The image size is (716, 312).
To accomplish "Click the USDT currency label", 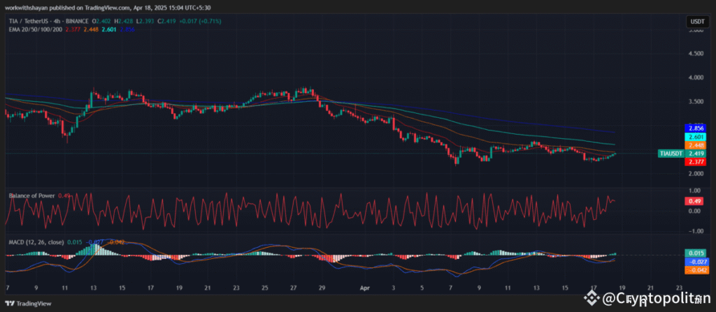I will point(695,22).
